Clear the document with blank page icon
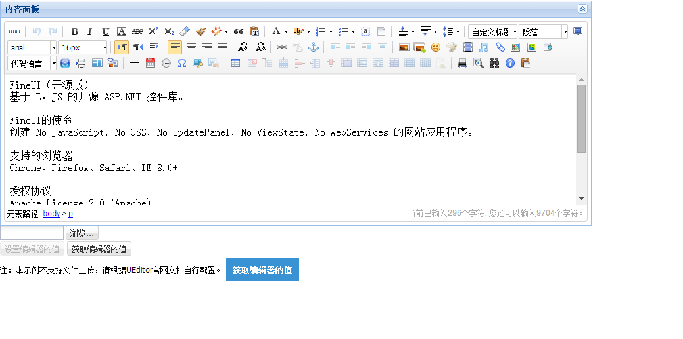 381,31
